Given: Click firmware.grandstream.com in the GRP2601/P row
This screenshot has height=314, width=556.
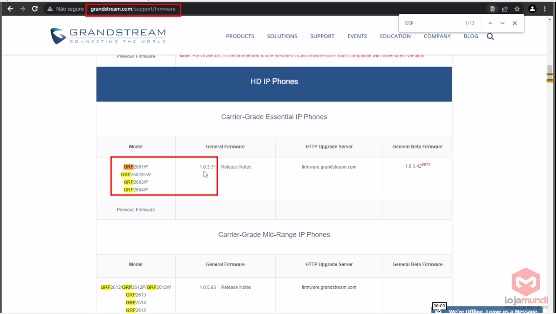Looking at the screenshot, I should [x=329, y=167].
